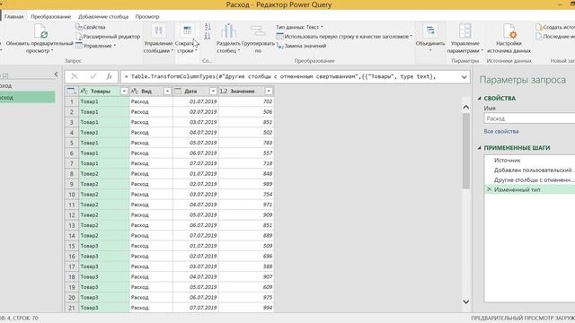Screen dimensions: 575x323
Task: Click date cell 01.07.2019 in row 8
Action: point(196,173)
